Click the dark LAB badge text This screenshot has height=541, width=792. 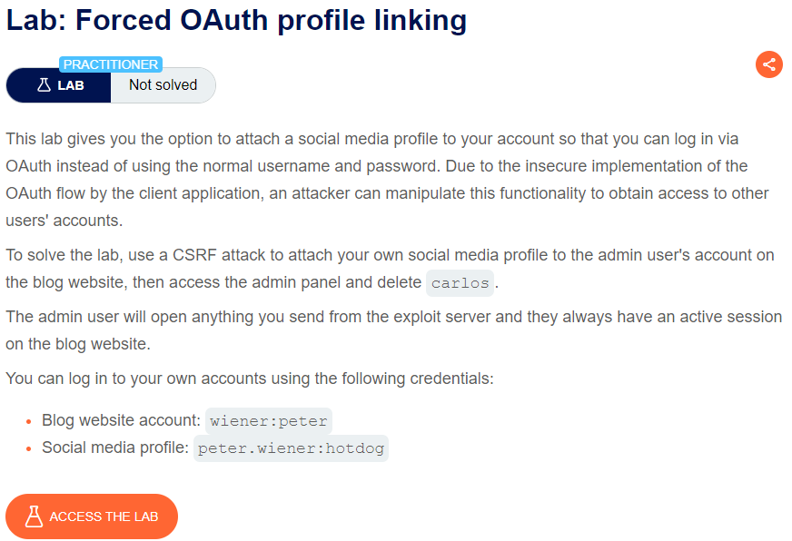(71, 85)
